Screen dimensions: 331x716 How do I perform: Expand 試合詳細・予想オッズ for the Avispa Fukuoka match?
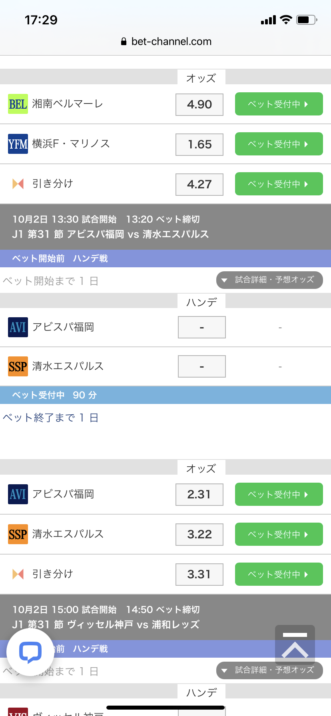(x=269, y=280)
